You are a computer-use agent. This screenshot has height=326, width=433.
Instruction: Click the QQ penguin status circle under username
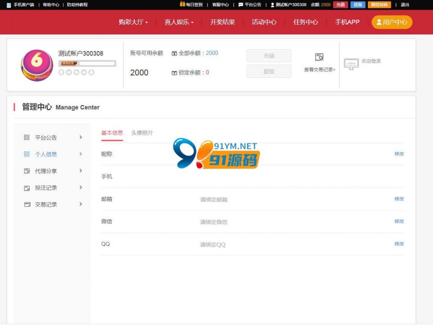pyautogui.click(x=91, y=72)
